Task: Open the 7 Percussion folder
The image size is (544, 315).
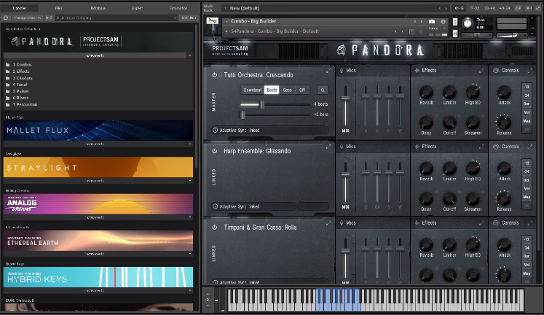Action: coord(25,104)
